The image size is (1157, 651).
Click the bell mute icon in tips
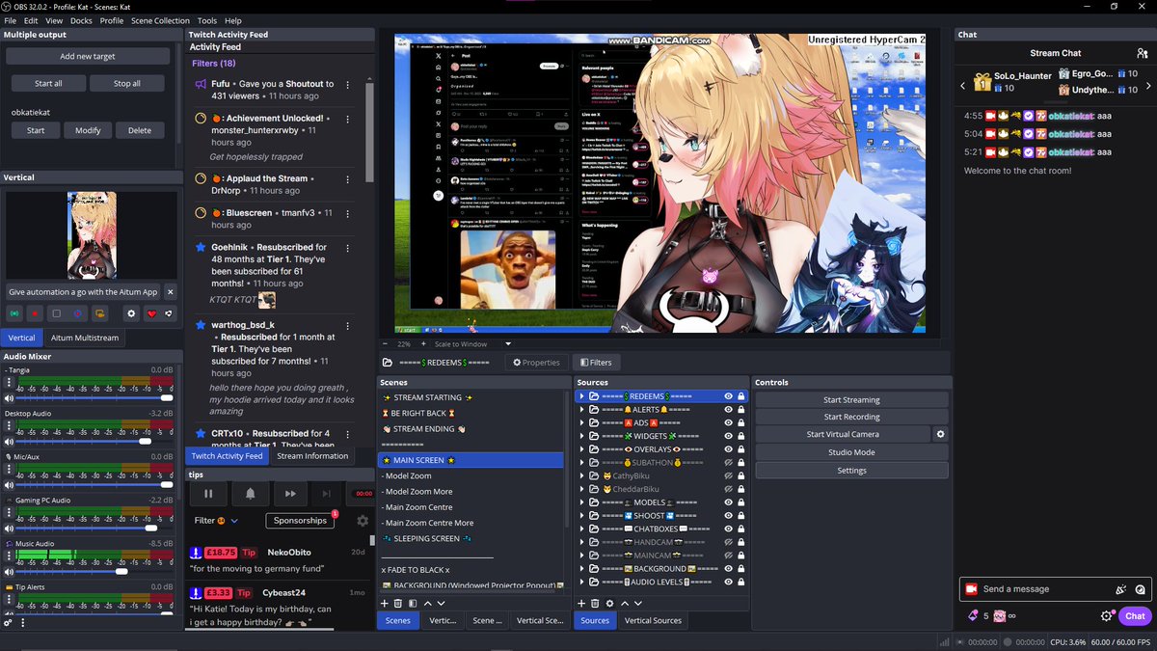[x=250, y=494]
